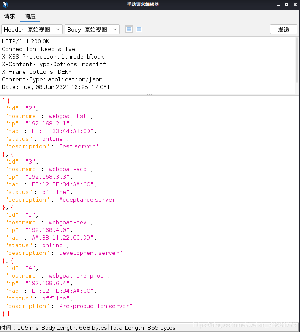Click the hostname value webgoat-dev
Image resolution: width=300 pixels, height=332 pixels.
68,222
